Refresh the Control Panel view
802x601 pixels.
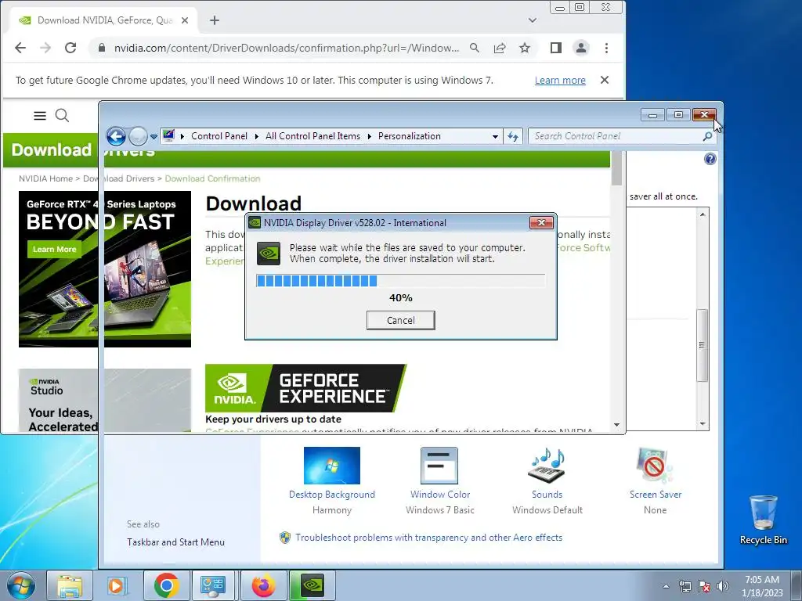coord(513,136)
